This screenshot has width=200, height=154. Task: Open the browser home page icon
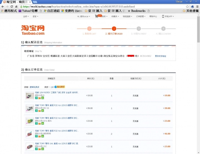[x=16, y=7]
